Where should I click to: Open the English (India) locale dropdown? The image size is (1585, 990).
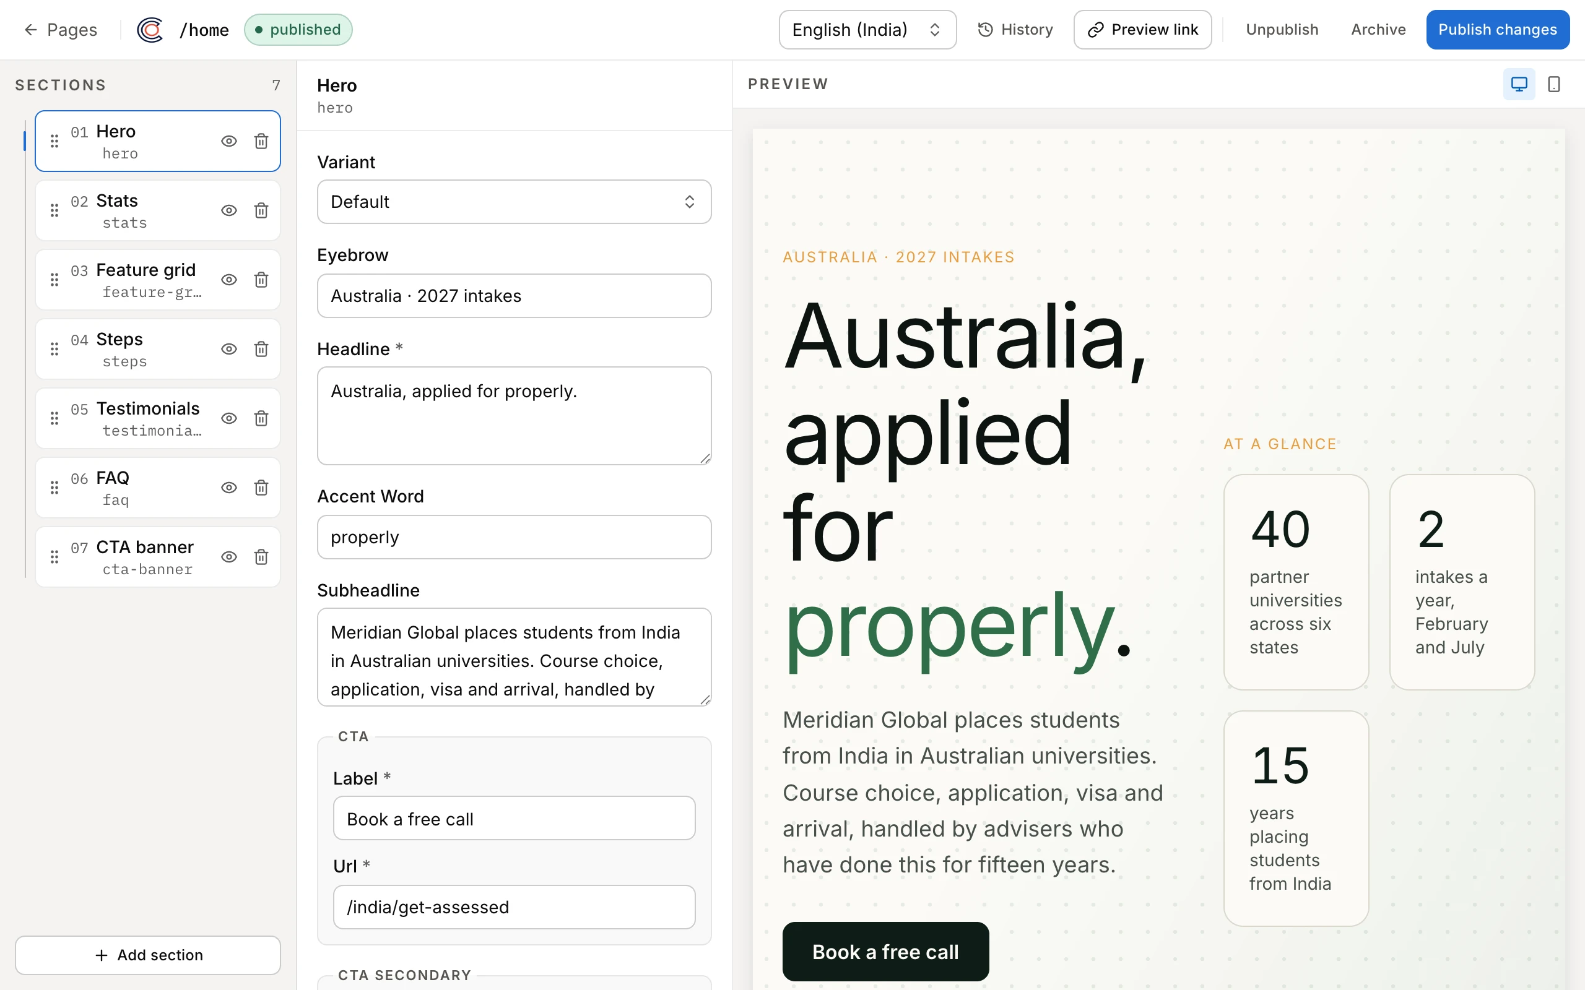pyautogui.click(x=867, y=30)
